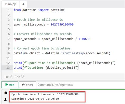Screen dimensions: 125x104
Task: Click the 1000.0 divisor value
Action: tap(84, 39)
